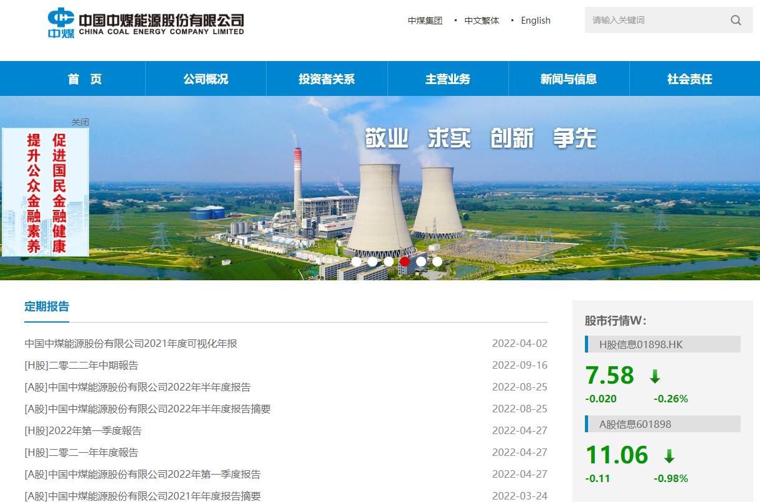
Task: Click the China Coal Energy logo
Action: [x=146, y=24]
